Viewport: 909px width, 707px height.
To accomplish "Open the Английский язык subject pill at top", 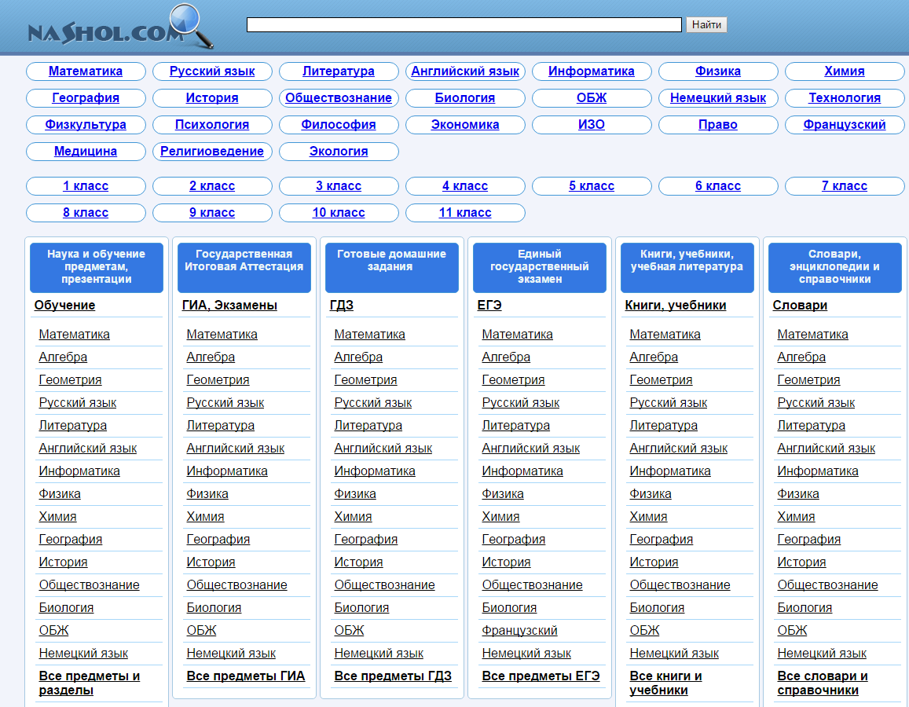I will point(465,71).
